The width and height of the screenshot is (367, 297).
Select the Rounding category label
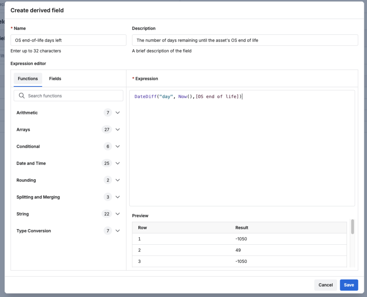tap(26, 180)
